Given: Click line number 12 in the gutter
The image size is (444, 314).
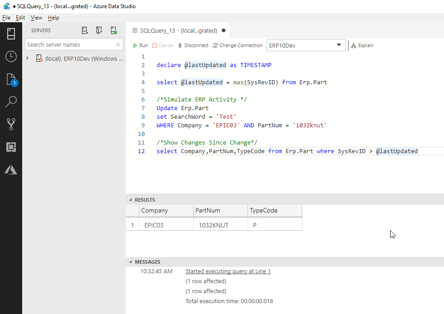Looking at the screenshot, I should click(x=141, y=151).
